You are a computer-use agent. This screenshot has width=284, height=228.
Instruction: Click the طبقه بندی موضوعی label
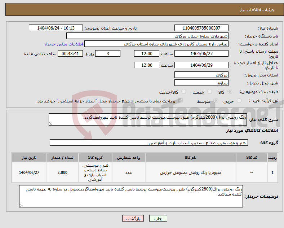click(x=259, y=92)
